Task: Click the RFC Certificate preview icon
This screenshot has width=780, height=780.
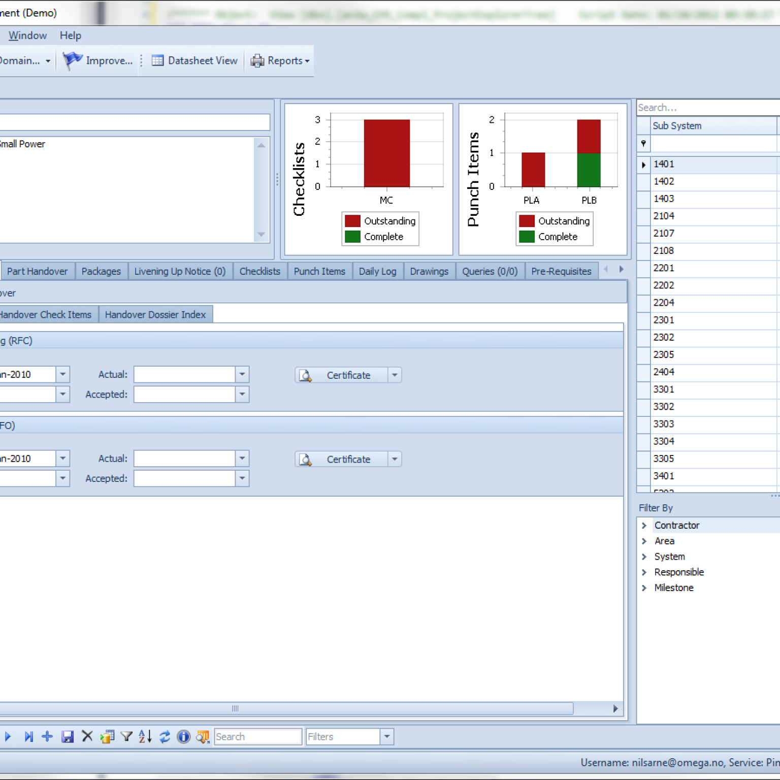Action: pos(306,375)
